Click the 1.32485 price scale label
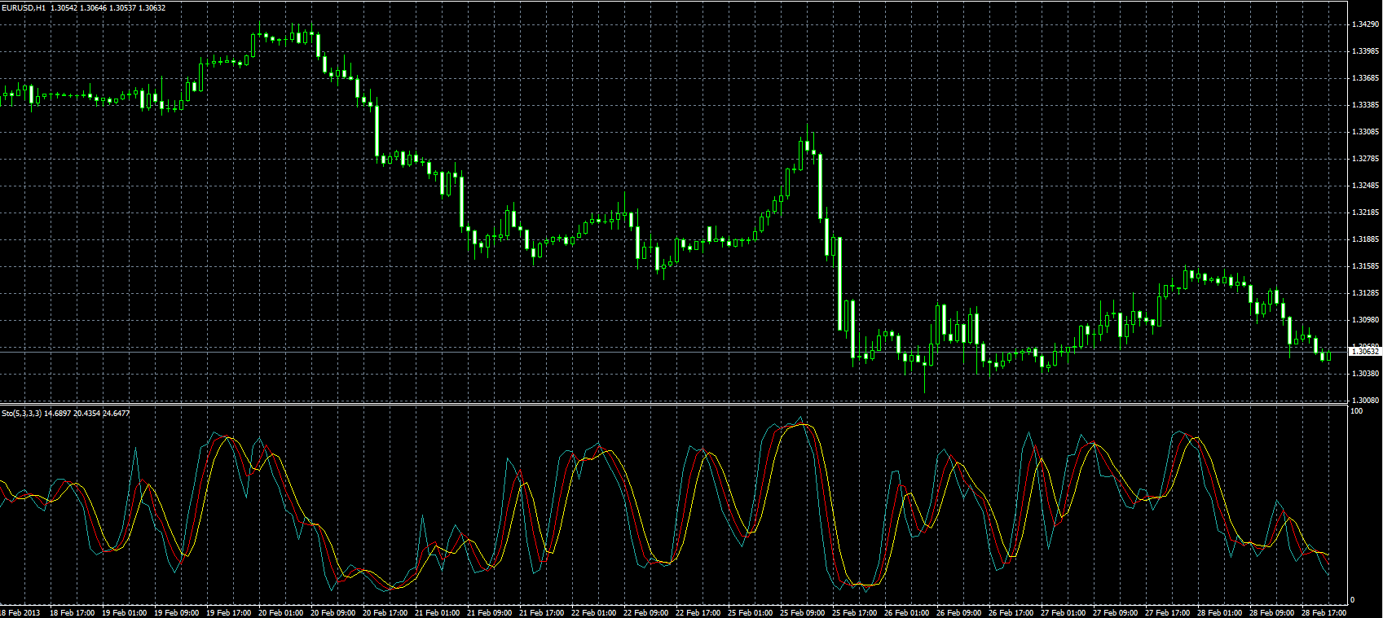 (x=1365, y=186)
